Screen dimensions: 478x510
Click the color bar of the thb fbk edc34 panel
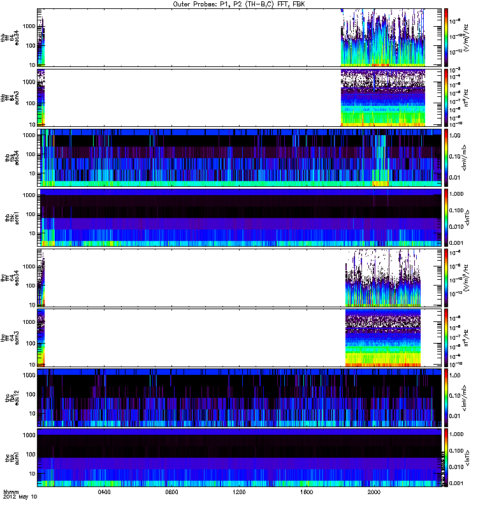pyautogui.click(x=446, y=157)
